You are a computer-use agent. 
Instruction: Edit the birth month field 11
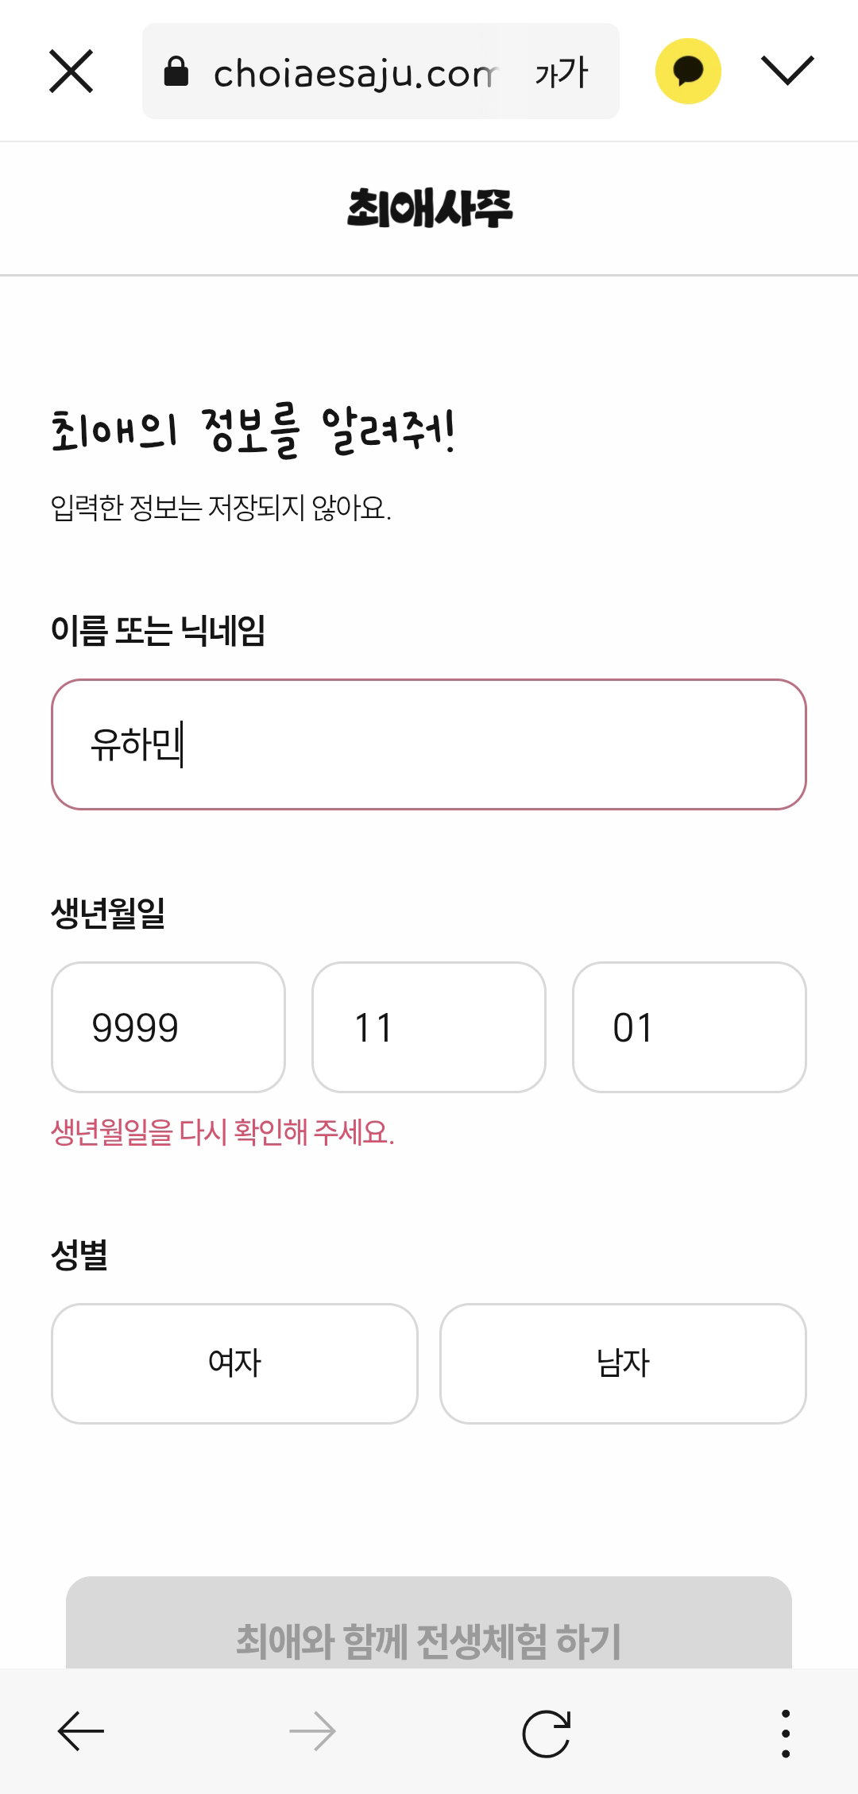click(x=429, y=1027)
